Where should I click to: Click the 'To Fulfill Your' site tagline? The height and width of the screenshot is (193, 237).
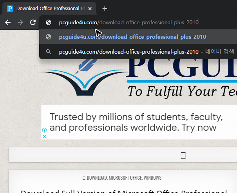coord(182,91)
